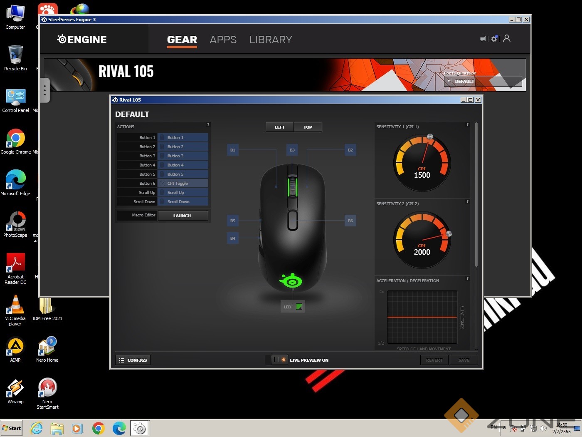
Task: Switch to the APPS tab
Action: tap(223, 40)
